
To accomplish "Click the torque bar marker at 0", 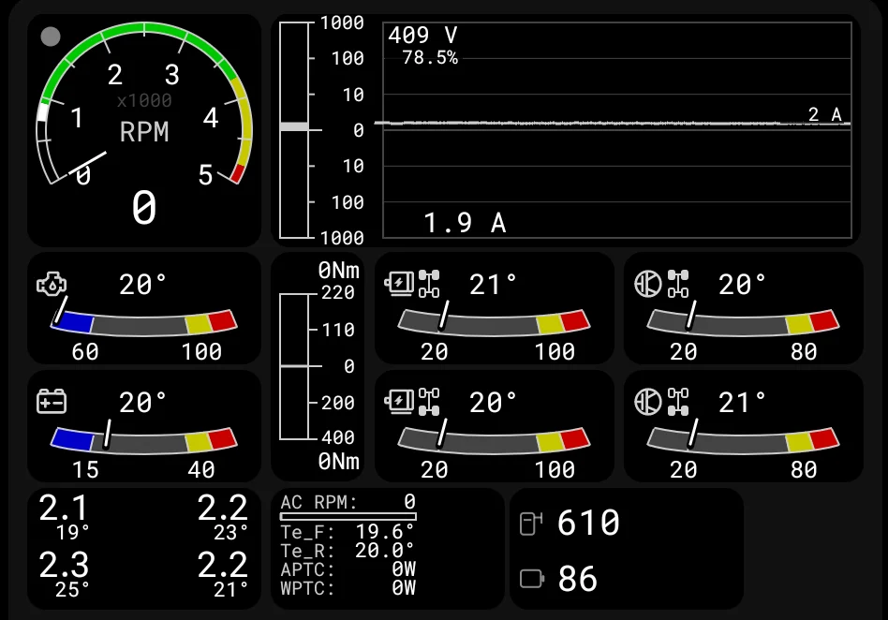I will point(294,366).
